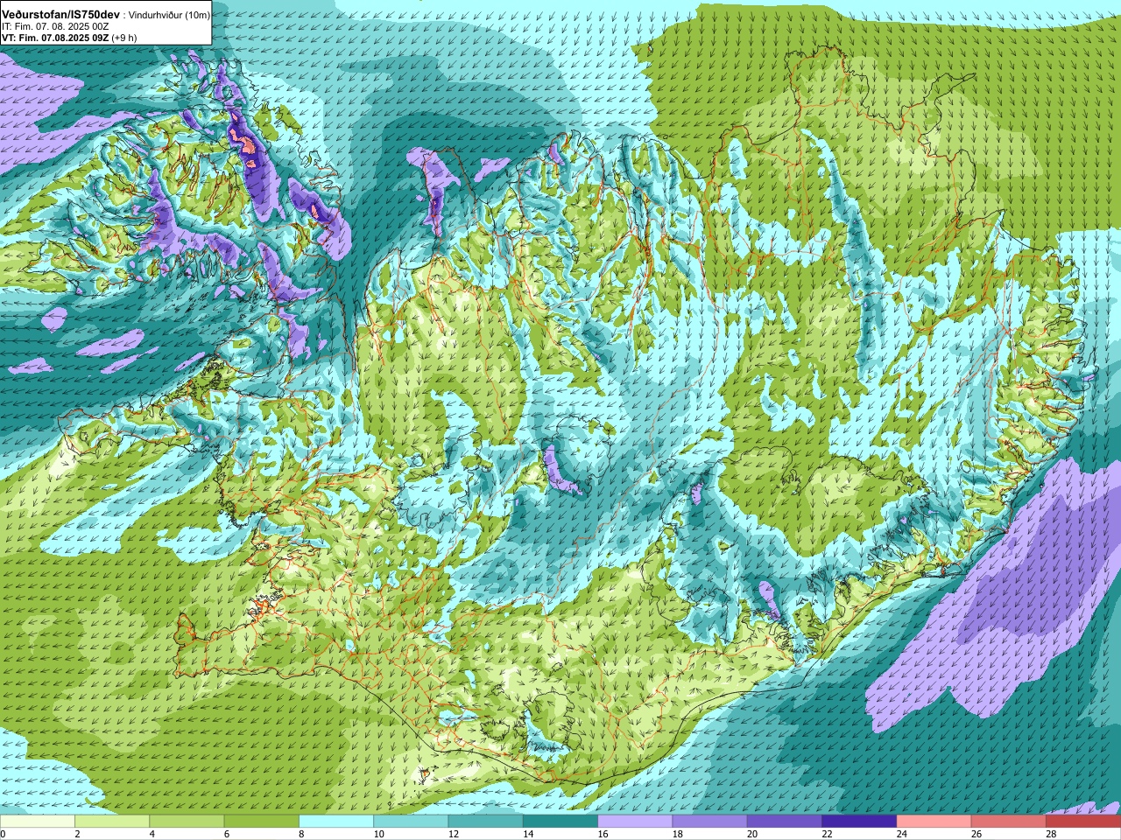
Task: Click the VT: Fim. 07.08.2025 09Z line
Action: (55, 38)
